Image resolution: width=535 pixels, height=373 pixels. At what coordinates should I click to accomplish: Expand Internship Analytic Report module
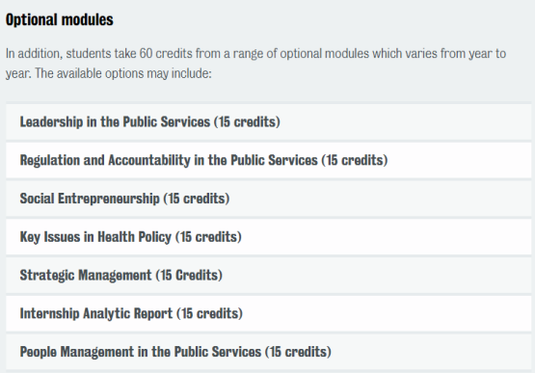(x=269, y=313)
